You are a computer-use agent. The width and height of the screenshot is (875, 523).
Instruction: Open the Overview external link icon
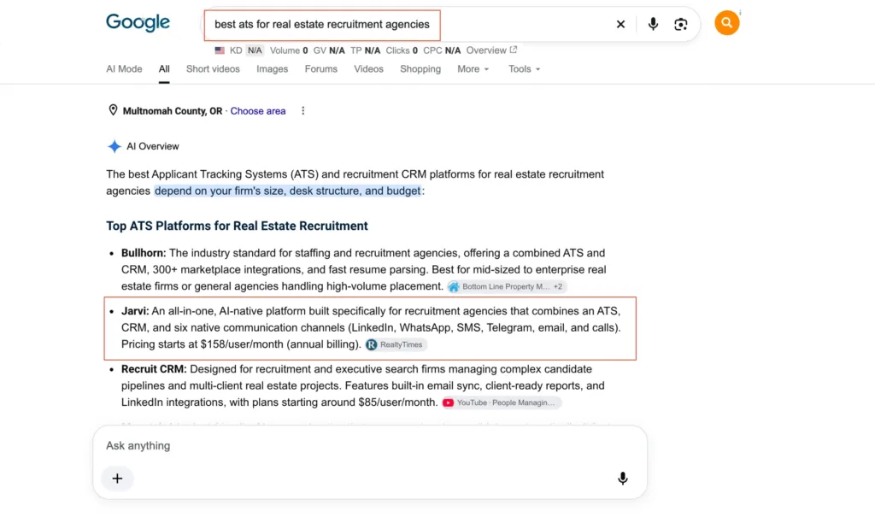pyautogui.click(x=514, y=50)
